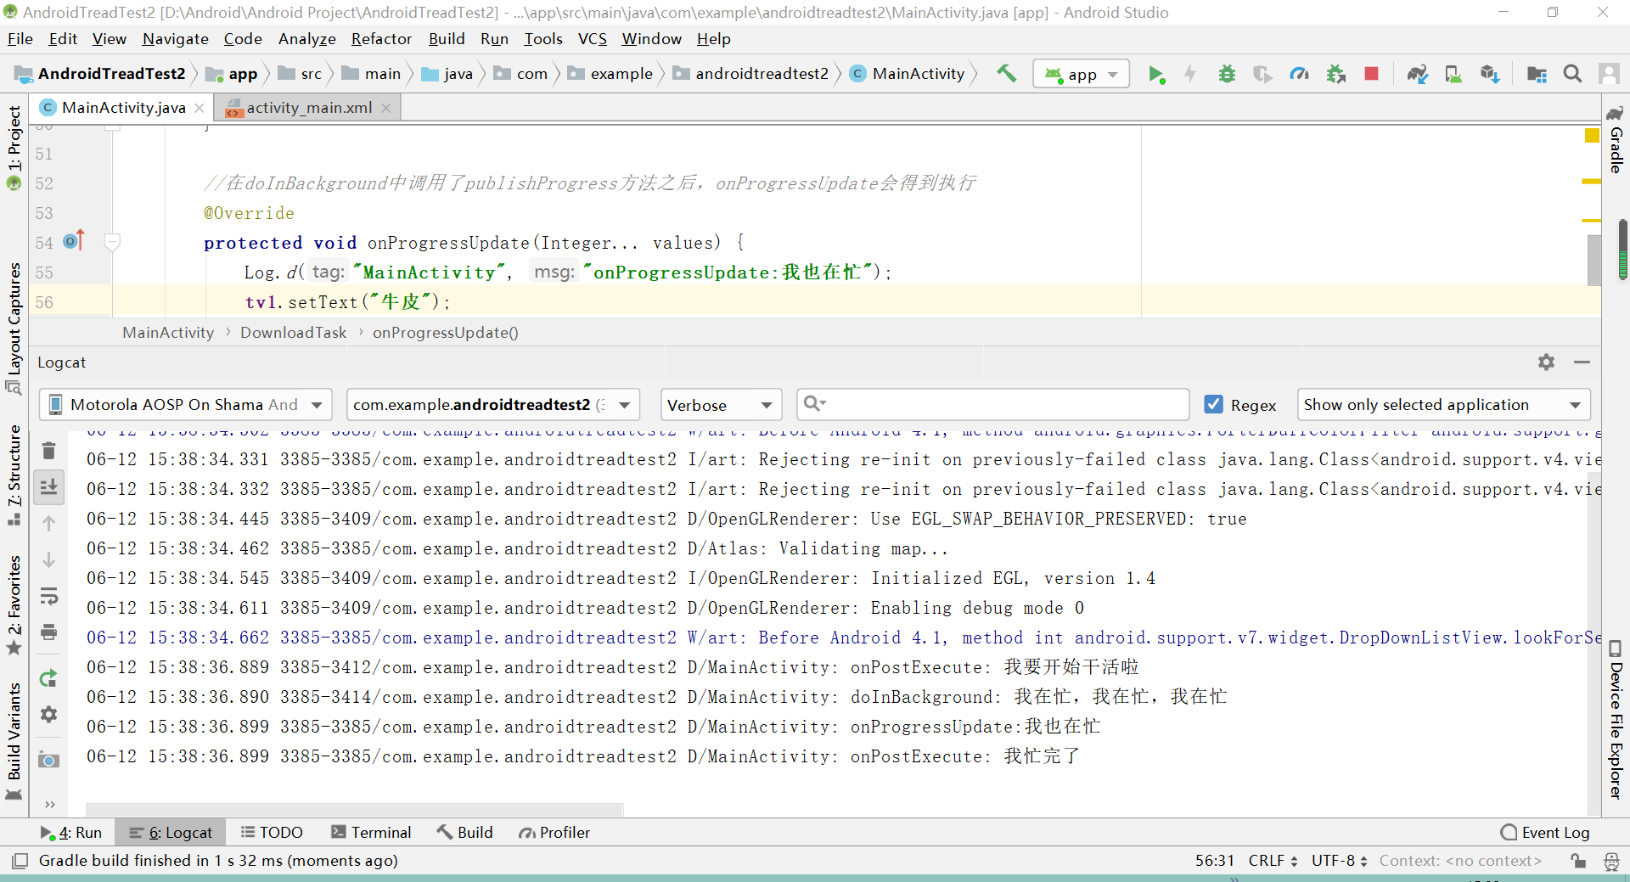Open Show only selected application filter dropdown

pyautogui.click(x=1443, y=405)
